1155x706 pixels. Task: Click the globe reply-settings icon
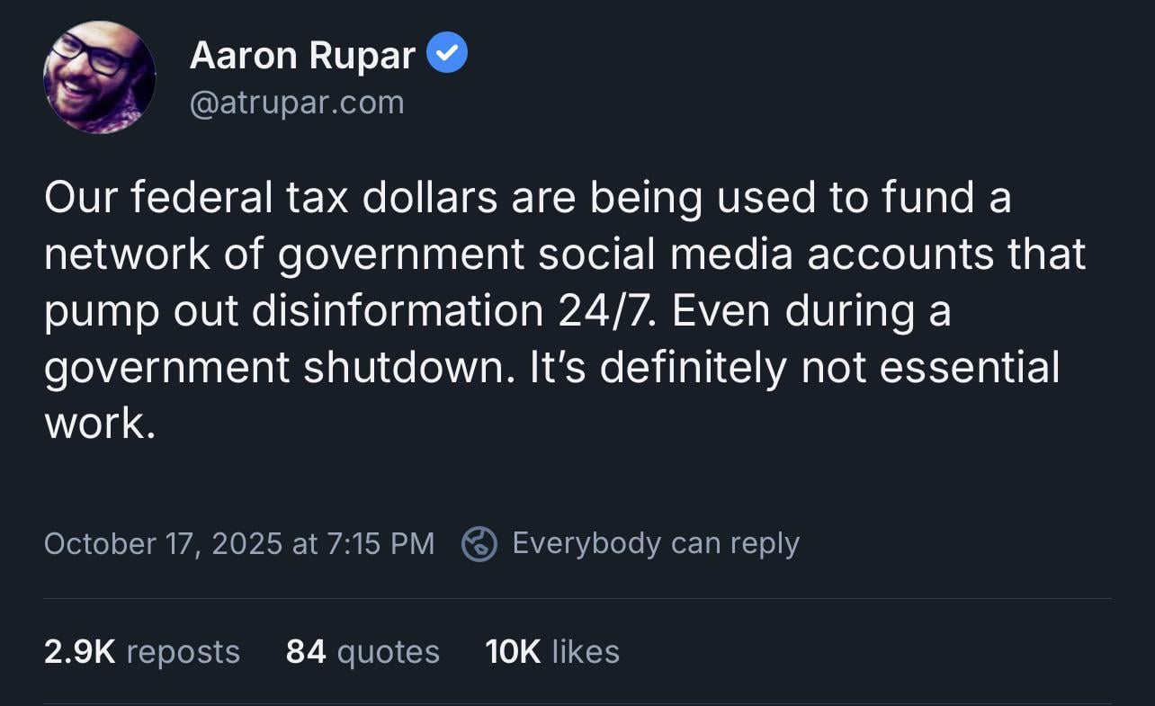coord(479,544)
